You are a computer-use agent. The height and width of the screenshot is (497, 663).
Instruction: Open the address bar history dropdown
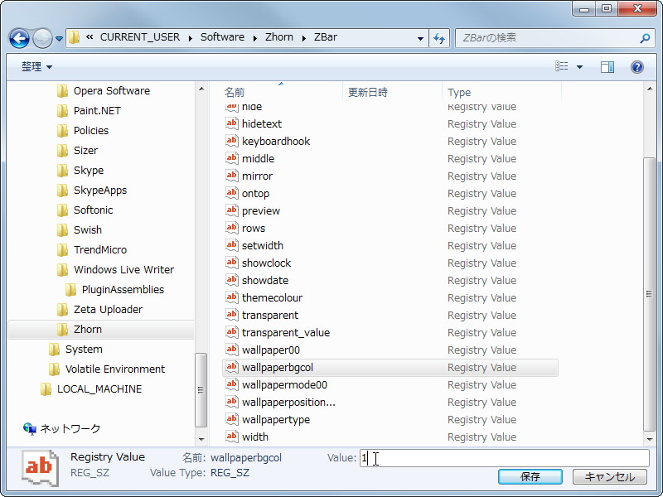(x=420, y=38)
